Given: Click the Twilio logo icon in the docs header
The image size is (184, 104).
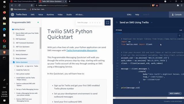Looking at the screenshot, I should [12, 14].
